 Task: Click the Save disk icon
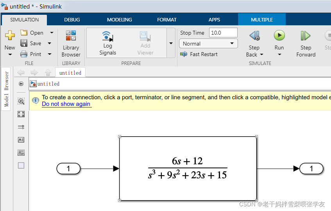[24, 43]
